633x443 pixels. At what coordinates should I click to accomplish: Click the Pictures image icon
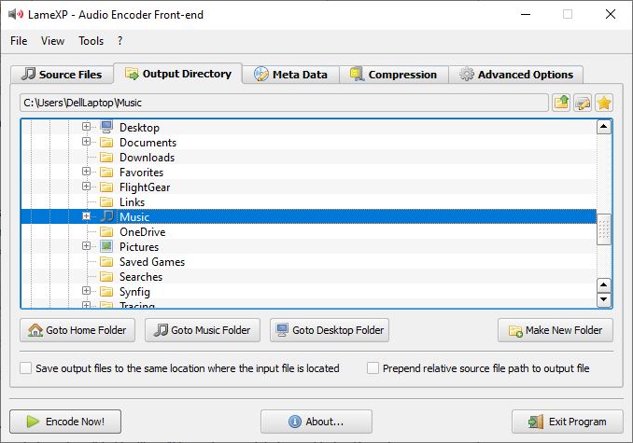[106, 246]
